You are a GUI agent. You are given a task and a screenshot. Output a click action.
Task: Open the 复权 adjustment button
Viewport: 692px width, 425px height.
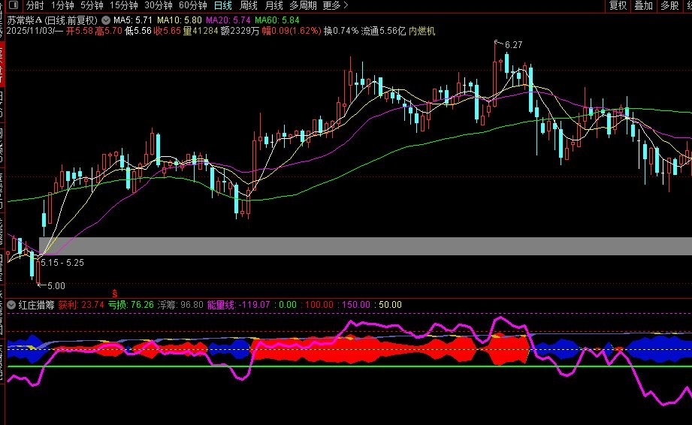click(618, 6)
